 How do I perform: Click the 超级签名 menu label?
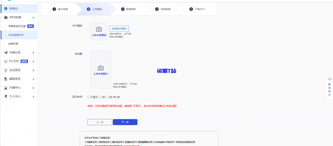[x=15, y=79]
